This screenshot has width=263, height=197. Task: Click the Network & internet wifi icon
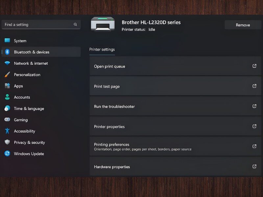7,63
